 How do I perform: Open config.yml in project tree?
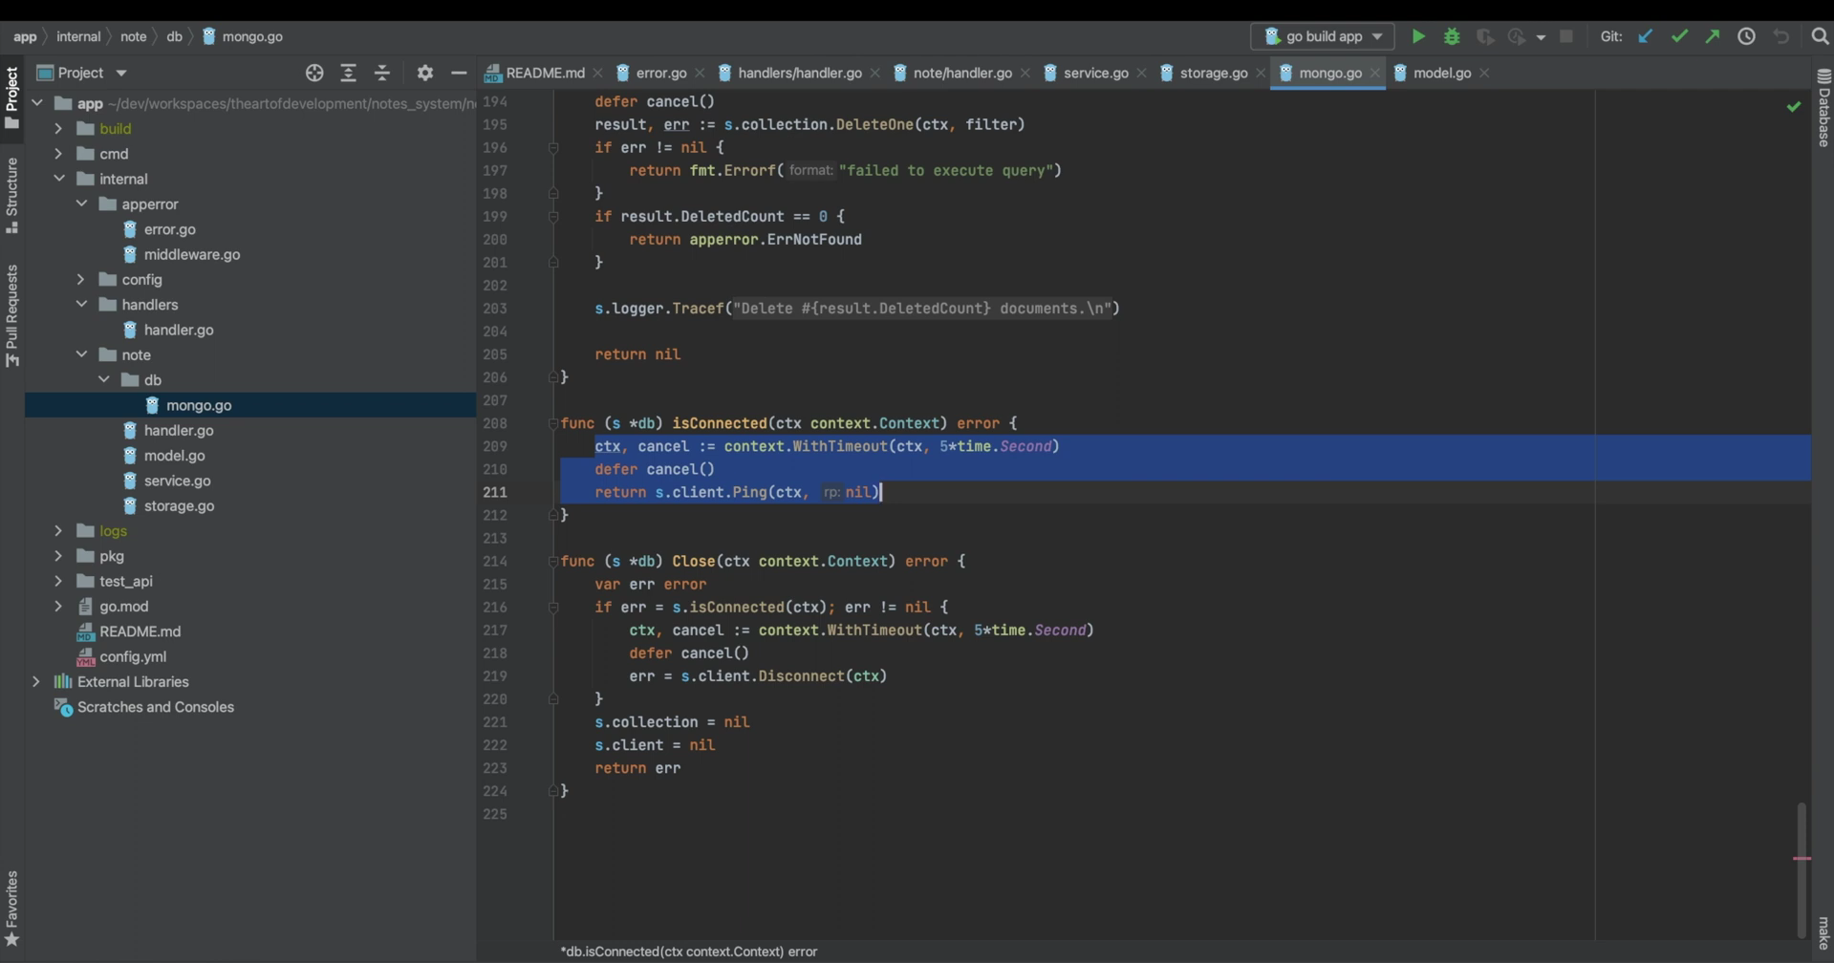[132, 656]
